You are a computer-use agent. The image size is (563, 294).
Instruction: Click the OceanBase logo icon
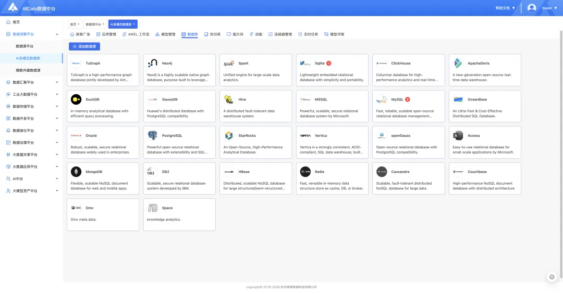458,99
